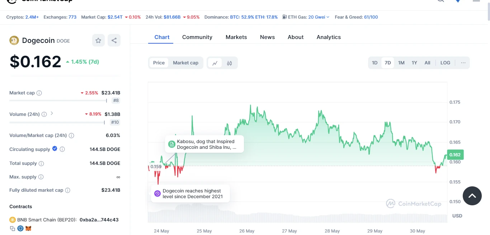This screenshot has height=235, width=490.
Task: Click the Volume (24h) rank progress bar
Action: pos(57,122)
